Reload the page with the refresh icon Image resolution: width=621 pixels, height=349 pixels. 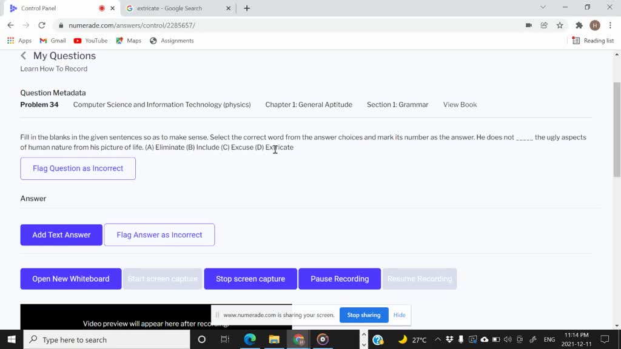(42, 25)
